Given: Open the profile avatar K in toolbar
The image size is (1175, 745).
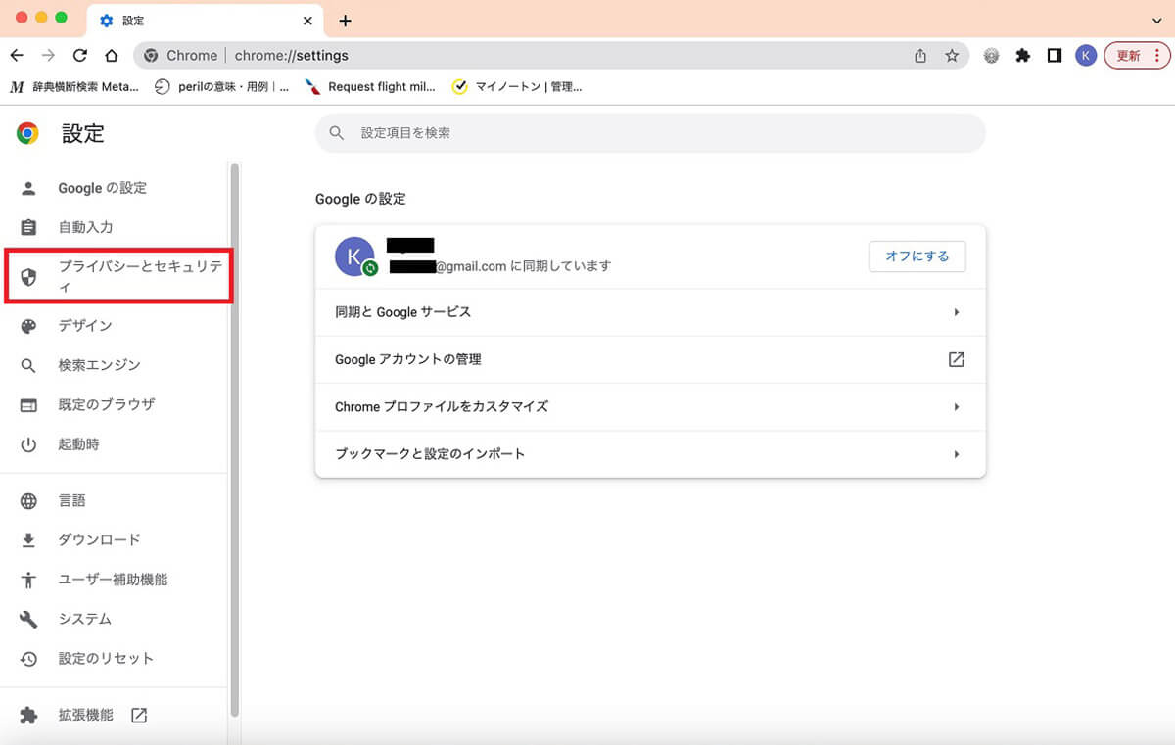Looking at the screenshot, I should [1086, 56].
